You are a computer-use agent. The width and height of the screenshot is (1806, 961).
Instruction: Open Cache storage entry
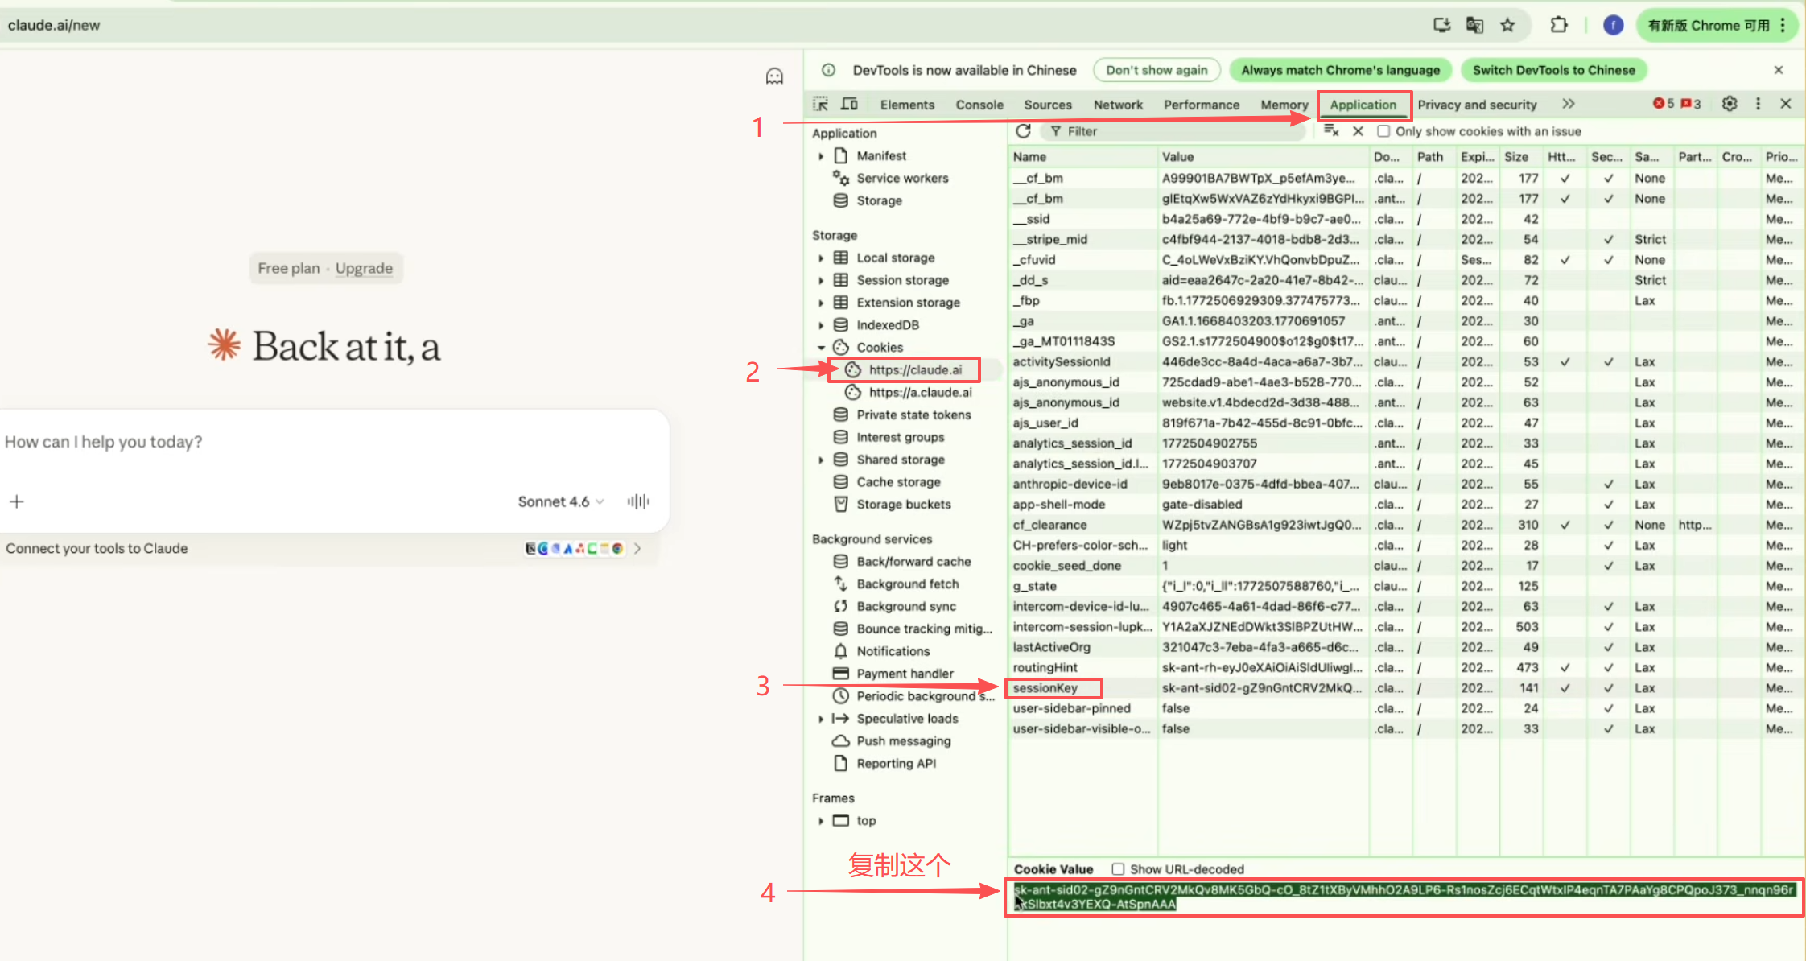(x=897, y=482)
